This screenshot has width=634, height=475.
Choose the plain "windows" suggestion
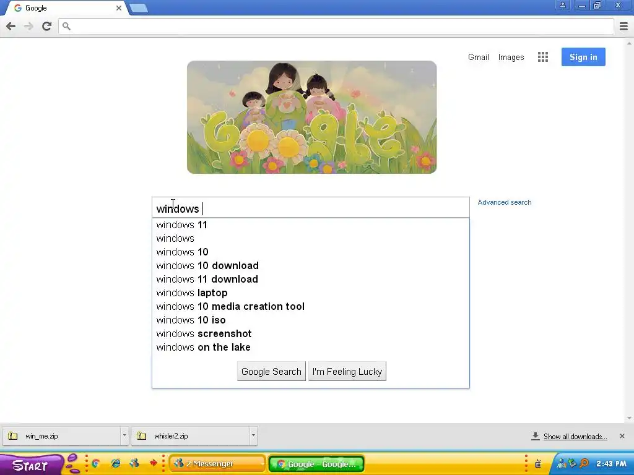tap(311, 238)
